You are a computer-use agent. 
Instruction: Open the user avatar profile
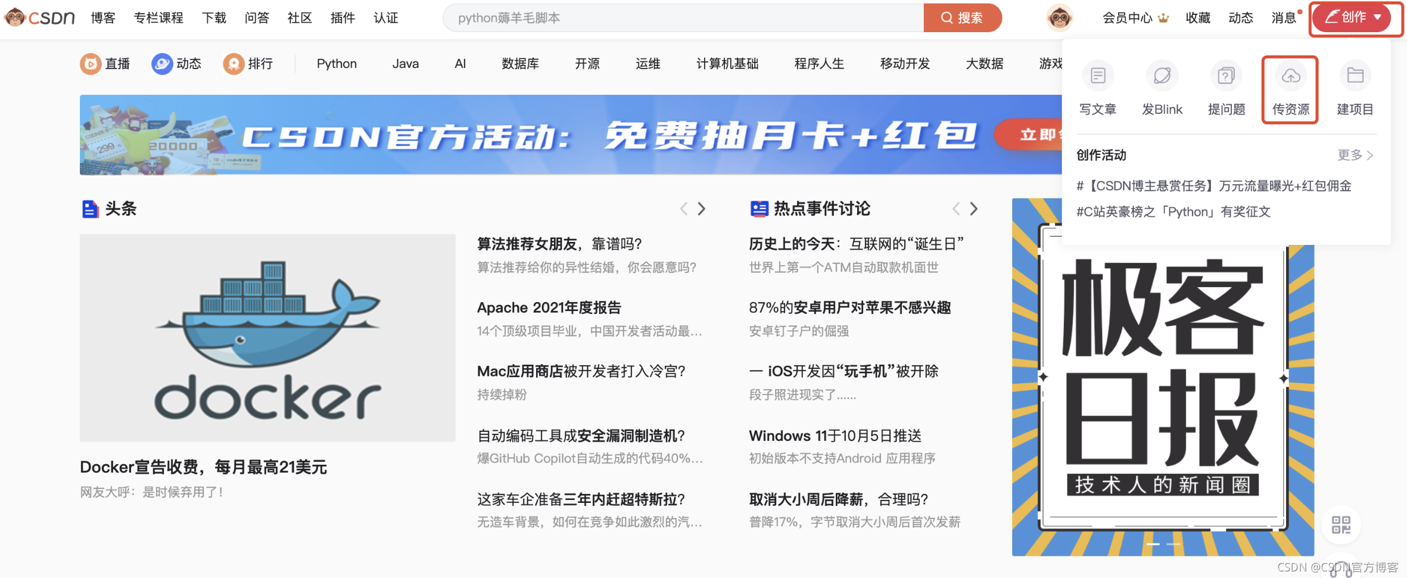click(1059, 18)
